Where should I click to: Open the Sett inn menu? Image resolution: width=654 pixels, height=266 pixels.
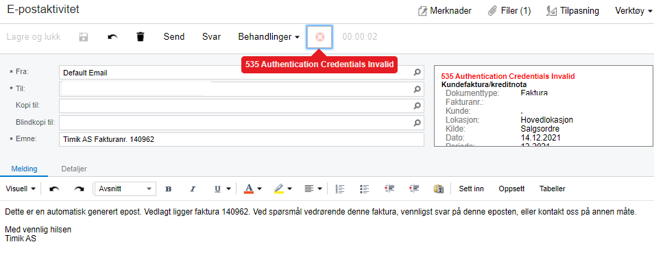(x=472, y=189)
